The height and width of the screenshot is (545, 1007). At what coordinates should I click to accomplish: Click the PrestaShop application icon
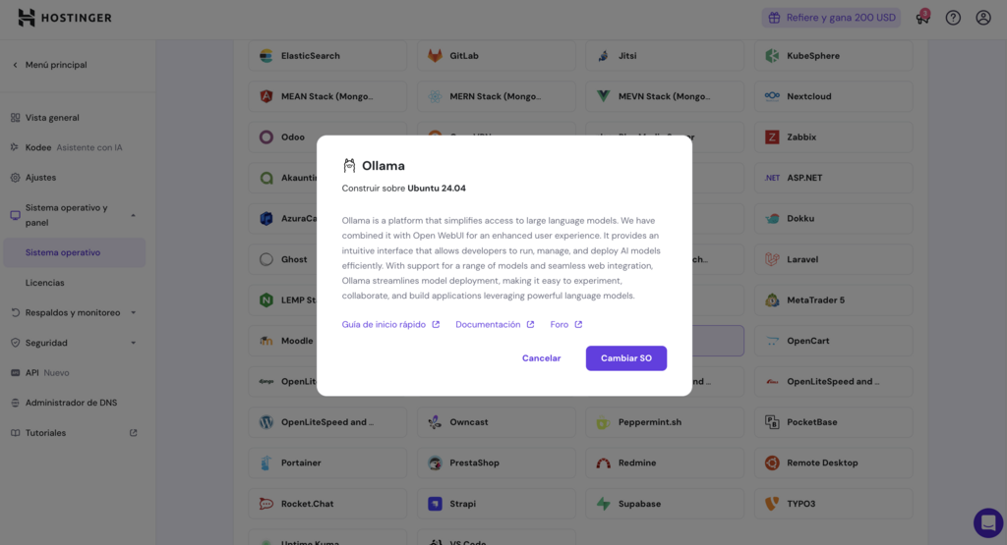[436, 463]
